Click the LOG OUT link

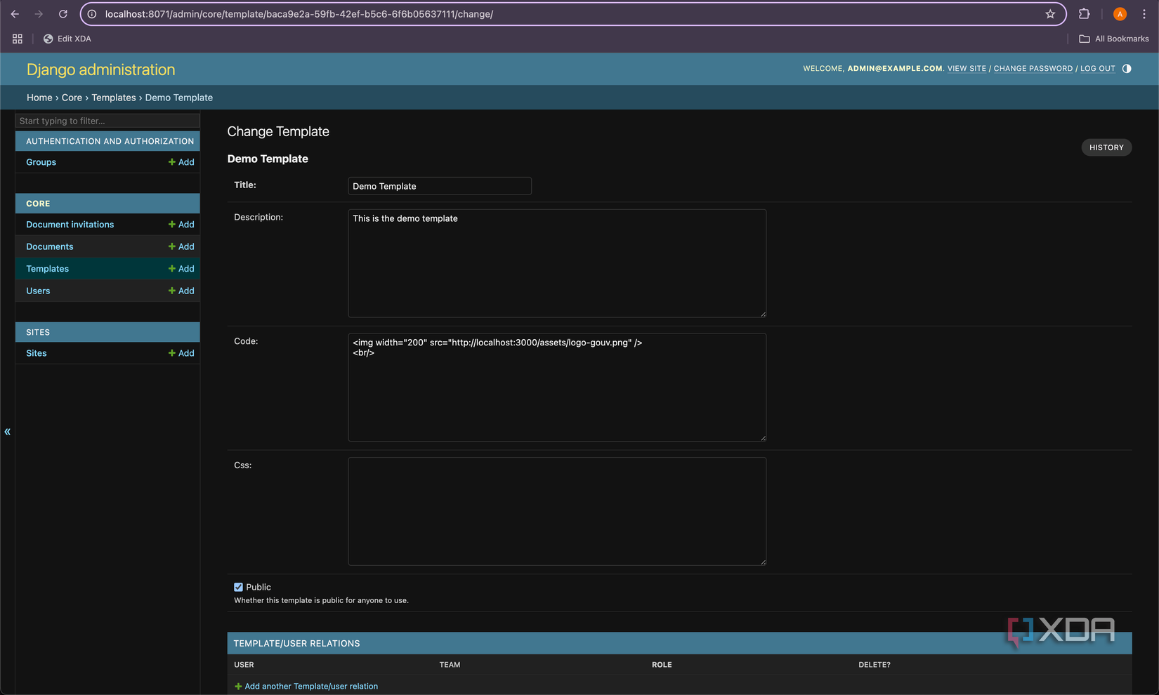coord(1097,68)
